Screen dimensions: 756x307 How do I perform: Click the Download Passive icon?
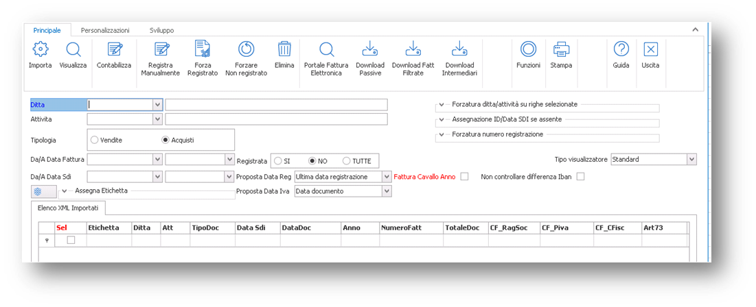(x=370, y=49)
